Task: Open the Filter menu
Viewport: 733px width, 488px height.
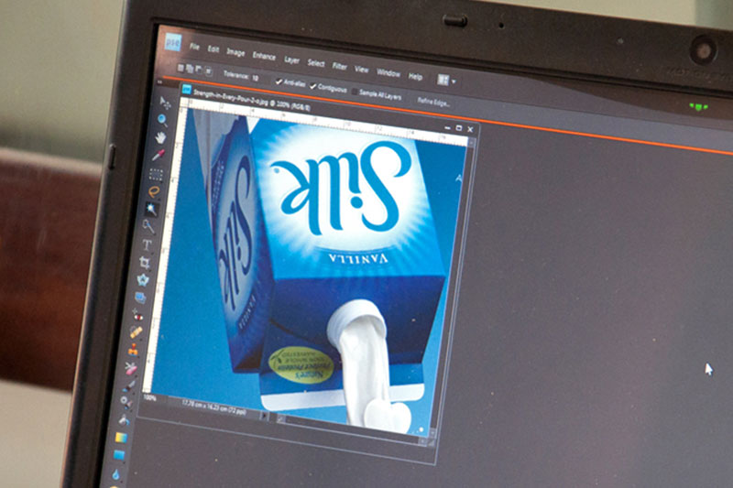Action: [x=339, y=66]
